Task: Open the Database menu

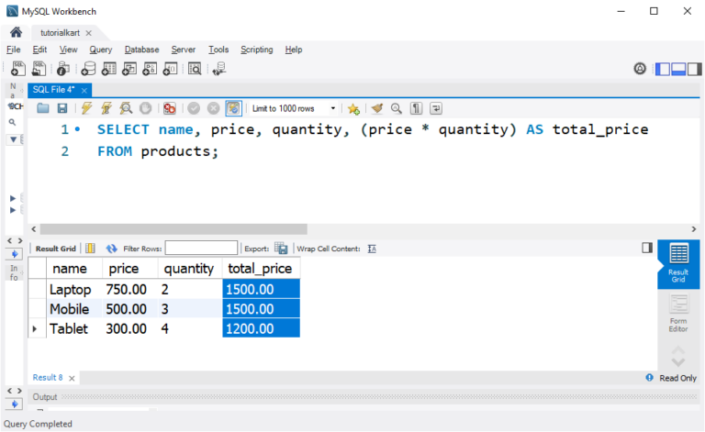Action: click(141, 50)
